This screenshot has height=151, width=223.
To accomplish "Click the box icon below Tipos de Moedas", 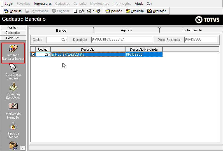I will [x=13, y=145].
